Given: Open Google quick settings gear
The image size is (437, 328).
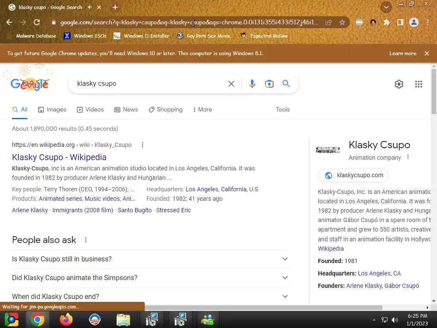Looking at the screenshot, I should [399, 84].
